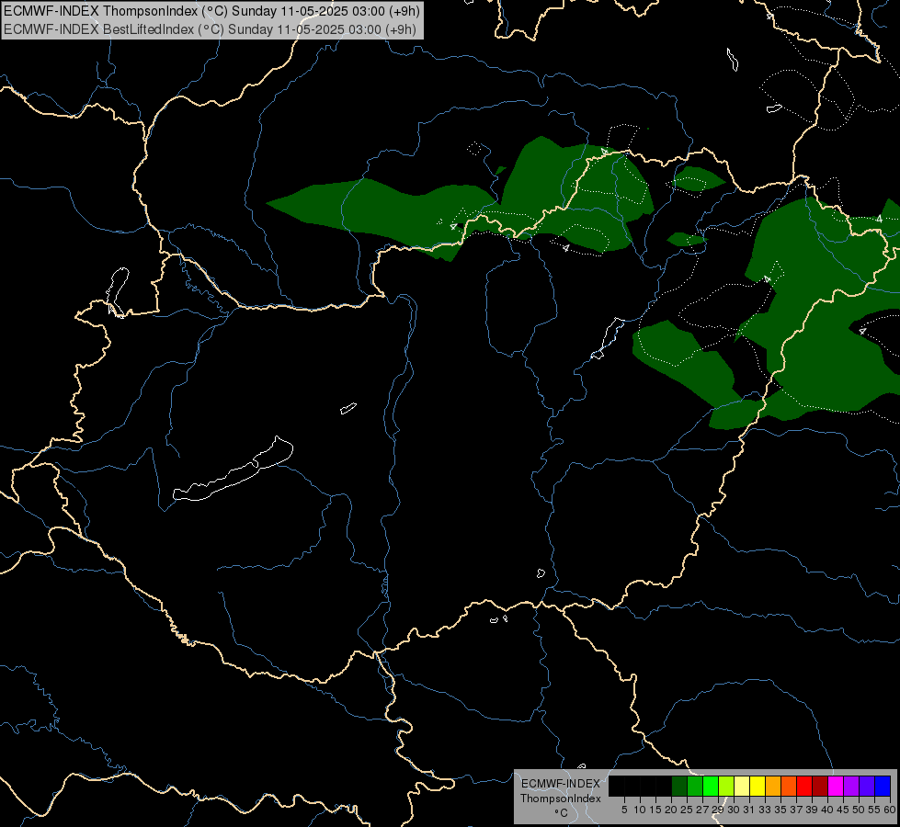Click the 'ECMWF-INDEX' label in the legend

click(561, 784)
